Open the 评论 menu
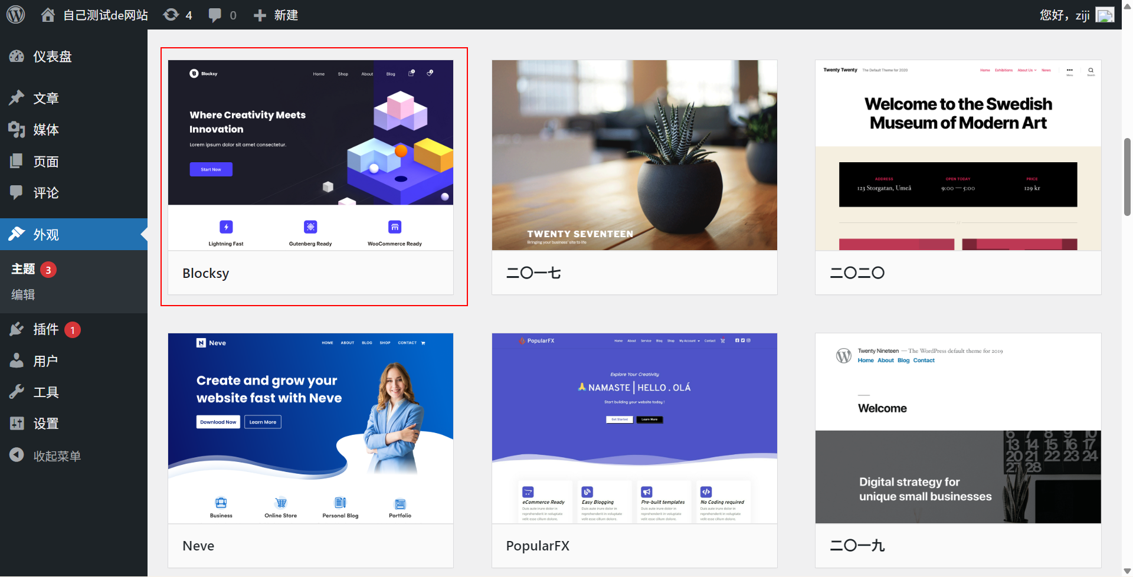 [74, 192]
